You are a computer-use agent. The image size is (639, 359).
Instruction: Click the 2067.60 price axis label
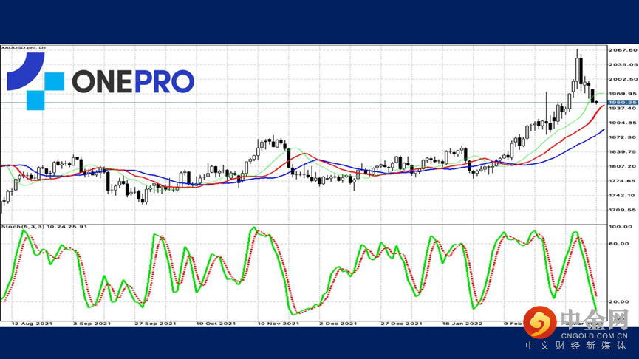(x=622, y=50)
